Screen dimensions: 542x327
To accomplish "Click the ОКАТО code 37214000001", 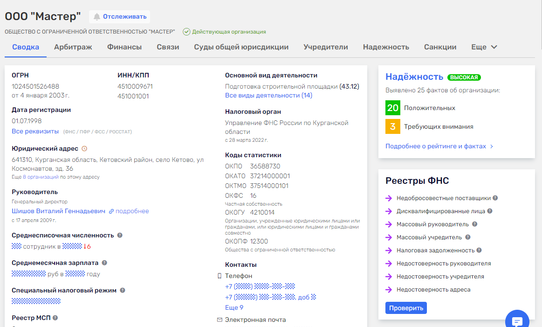I will (x=270, y=176).
